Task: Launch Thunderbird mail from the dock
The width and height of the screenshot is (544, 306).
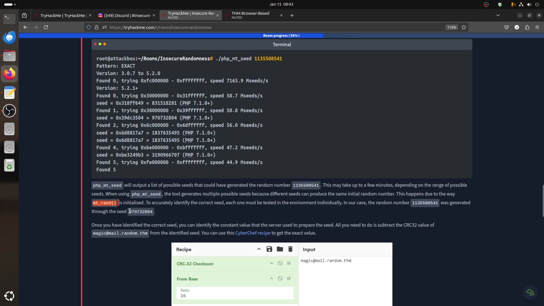Action: (9, 37)
